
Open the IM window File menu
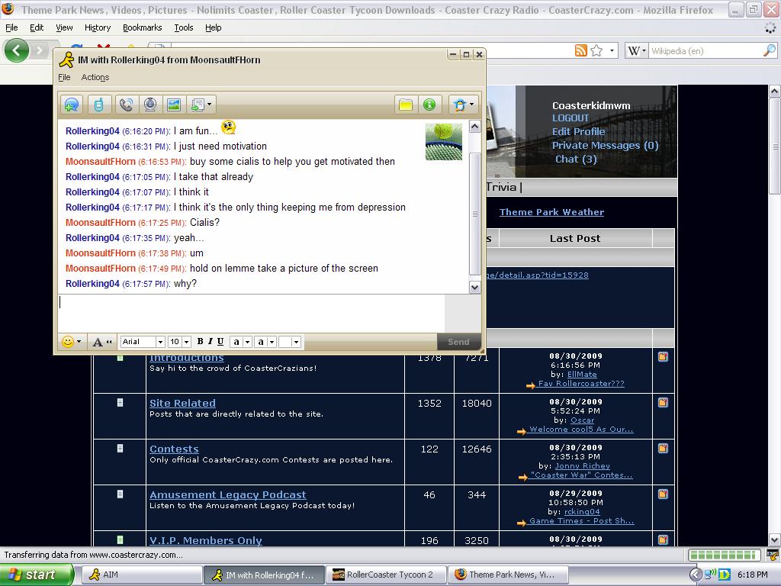[64, 77]
